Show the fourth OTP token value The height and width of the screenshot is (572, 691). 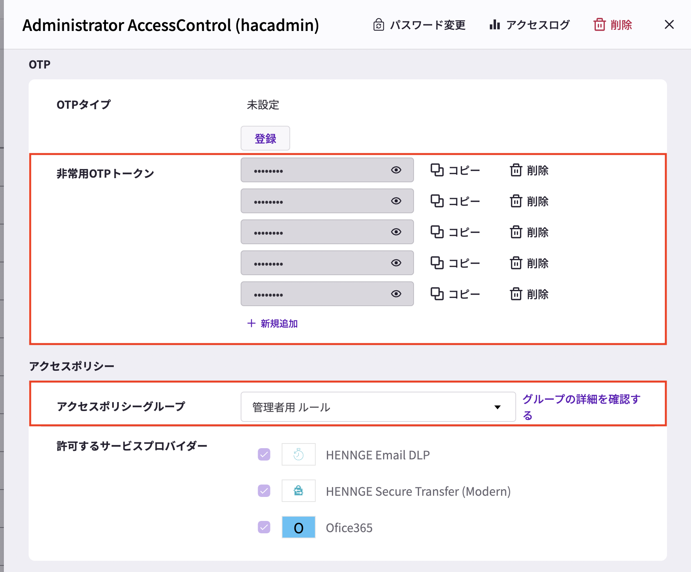pyautogui.click(x=396, y=263)
